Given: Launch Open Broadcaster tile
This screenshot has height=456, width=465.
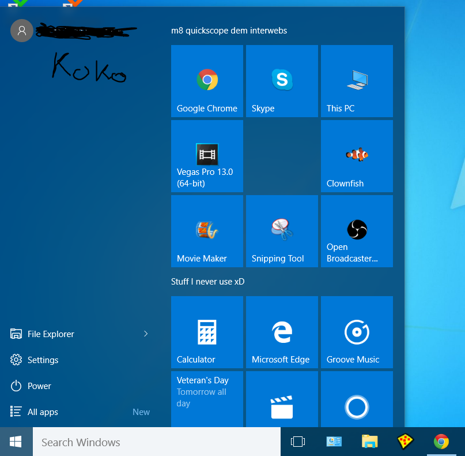Looking at the screenshot, I should (357, 231).
